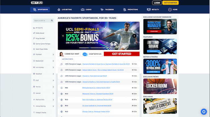Open Chicago Cubs vs. Pittsburgh Pirates link
210x117 pixels.
[96, 112]
